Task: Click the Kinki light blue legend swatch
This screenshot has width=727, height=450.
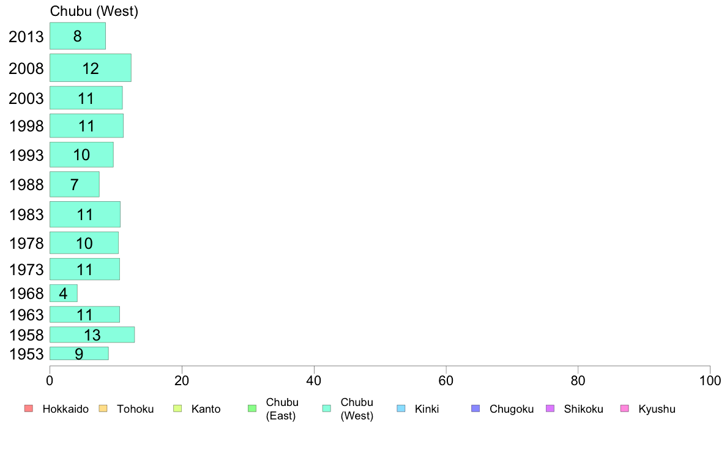Action: [x=401, y=408]
